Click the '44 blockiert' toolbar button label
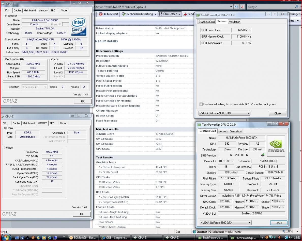 (111, 14)
